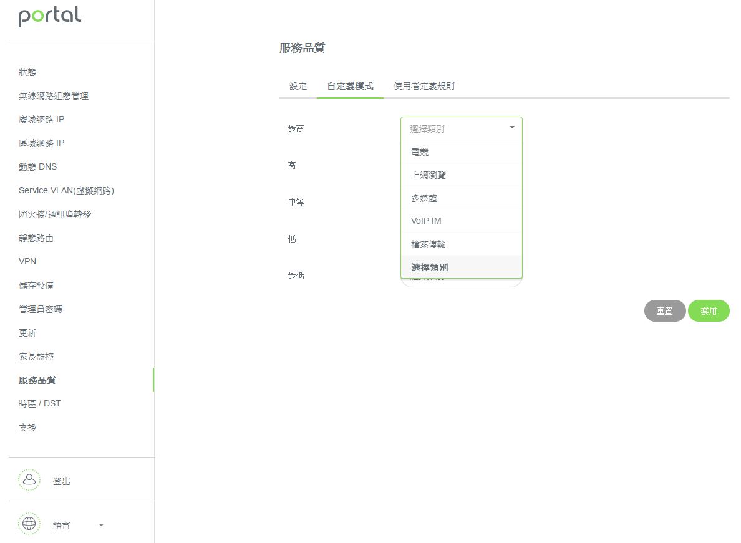Click the Portal logo

50,17
